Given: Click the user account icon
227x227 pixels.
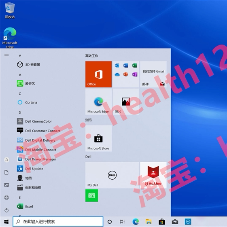Looking at the screenshot, I should coord(6,160).
